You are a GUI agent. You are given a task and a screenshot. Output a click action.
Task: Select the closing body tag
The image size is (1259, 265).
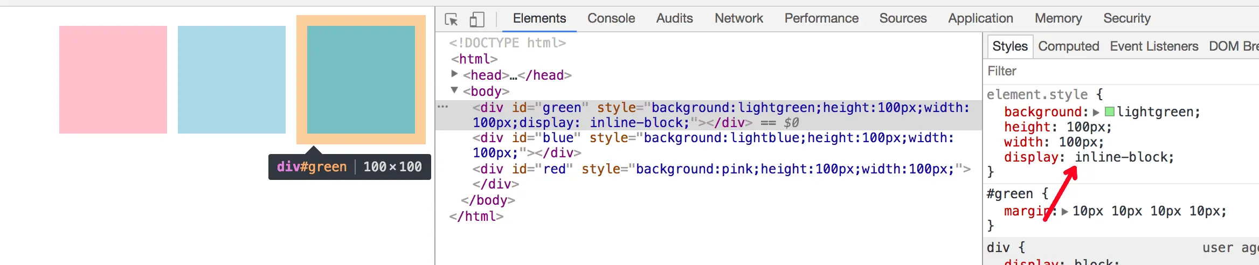click(488, 200)
